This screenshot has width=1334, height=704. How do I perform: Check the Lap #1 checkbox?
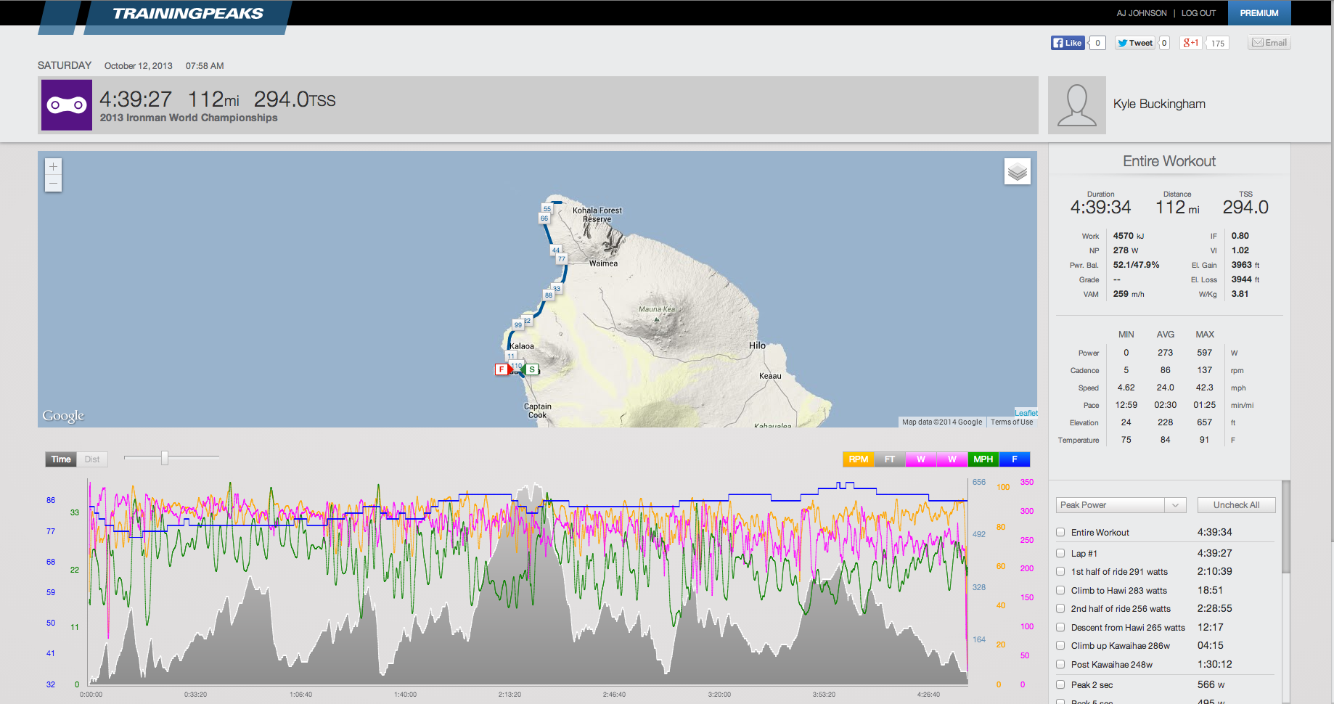1060,553
